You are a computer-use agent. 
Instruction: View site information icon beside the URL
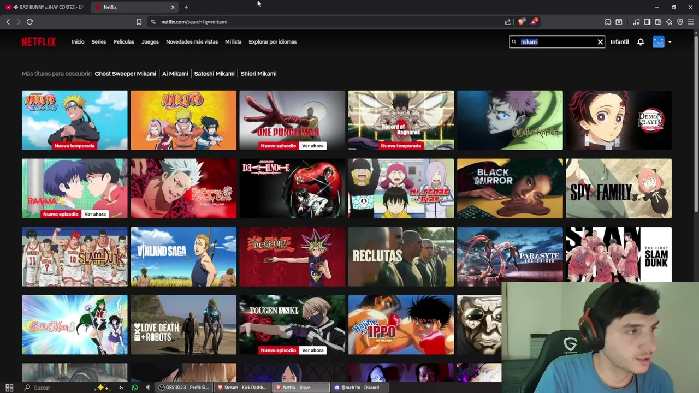153,22
